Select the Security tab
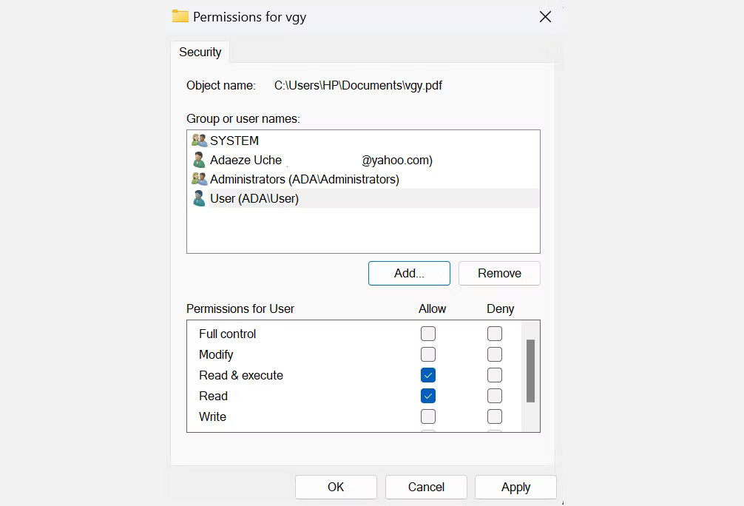This screenshot has width=744, height=506. [200, 52]
